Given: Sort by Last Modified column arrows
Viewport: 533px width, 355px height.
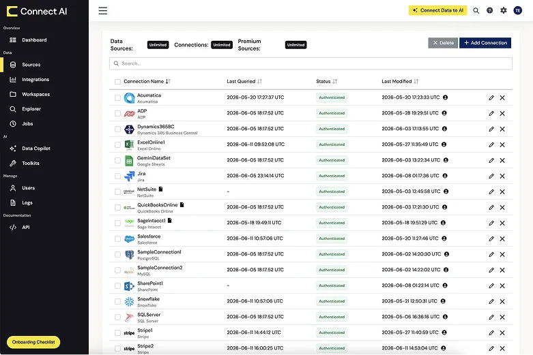Looking at the screenshot, I should (x=416, y=82).
